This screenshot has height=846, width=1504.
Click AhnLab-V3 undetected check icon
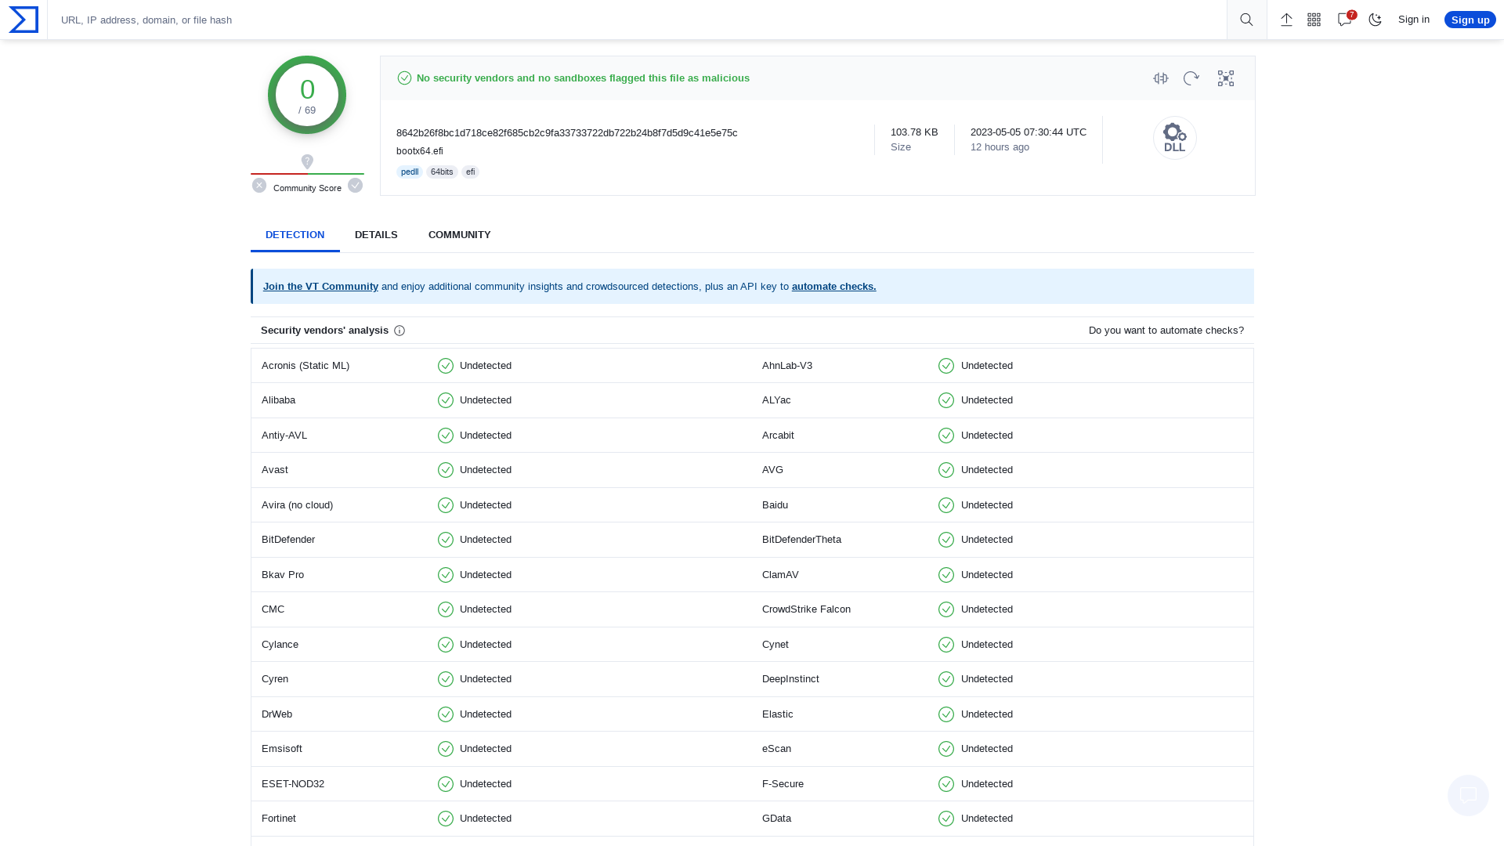point(946,366)
